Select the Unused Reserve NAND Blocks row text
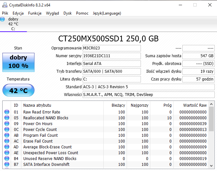The height and width of the screenshot is (171, 217). click(50, 158)
